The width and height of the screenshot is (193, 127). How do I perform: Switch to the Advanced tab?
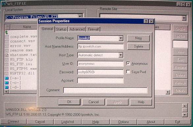point(77,29)
